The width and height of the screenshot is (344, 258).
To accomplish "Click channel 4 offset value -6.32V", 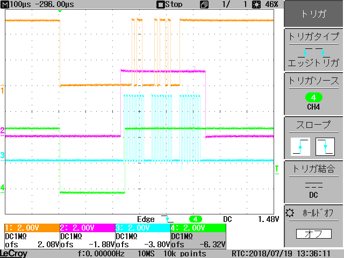I will 212,245.
